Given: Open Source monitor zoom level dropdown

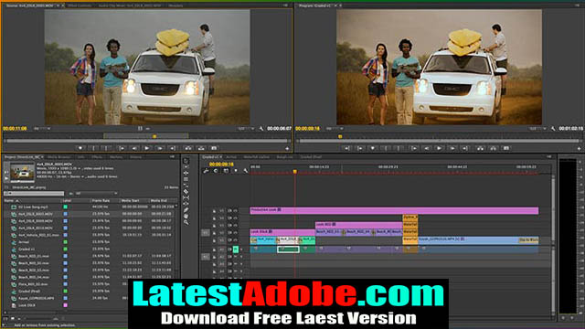Looking at the screenshot, I should point(42,129).
